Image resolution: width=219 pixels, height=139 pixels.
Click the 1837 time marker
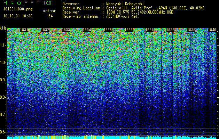pos(149,30)
